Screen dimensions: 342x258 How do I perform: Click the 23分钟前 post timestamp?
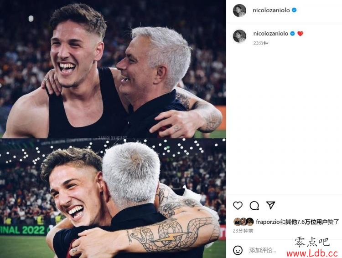click(243, 231)
